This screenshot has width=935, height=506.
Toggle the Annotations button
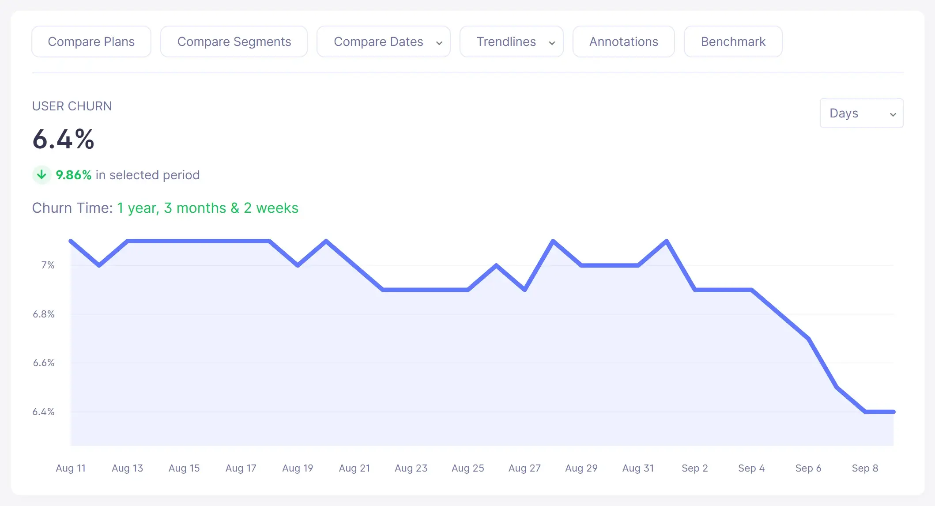(x=624, y=42)
